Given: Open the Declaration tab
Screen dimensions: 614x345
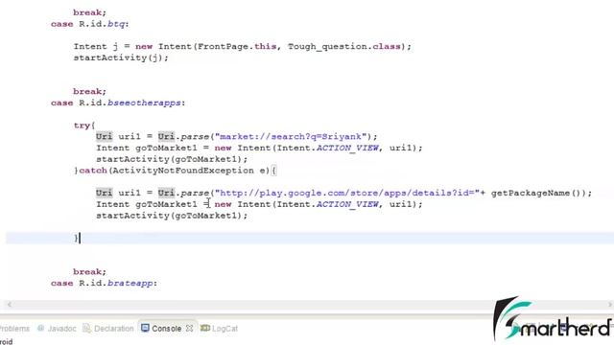Looking at the screenshot, I should 108,329.
